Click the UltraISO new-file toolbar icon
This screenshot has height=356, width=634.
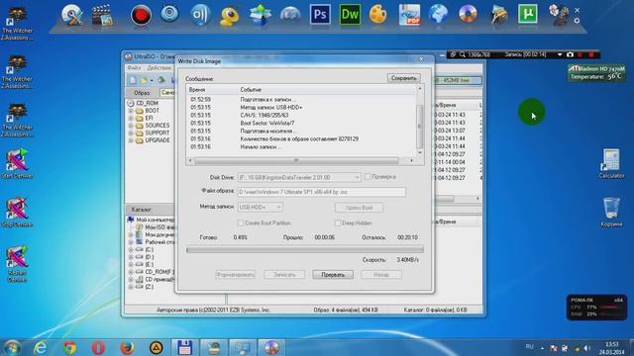(x=133, y=80)
